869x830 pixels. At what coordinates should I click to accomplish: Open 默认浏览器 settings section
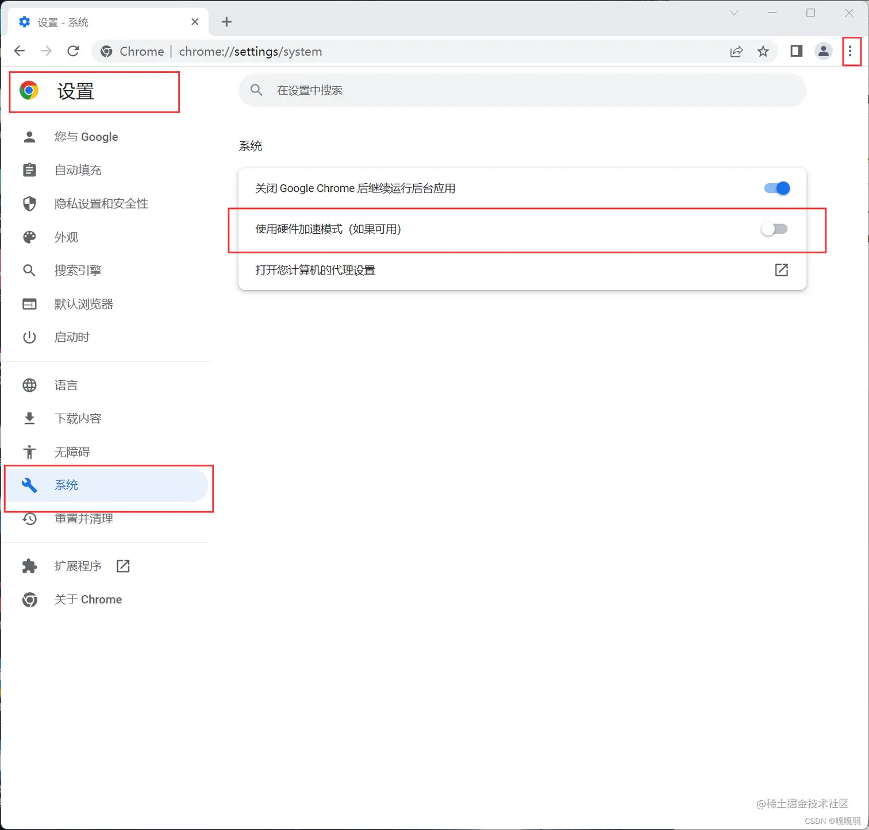pyautogui.click(x=106, y=304)
